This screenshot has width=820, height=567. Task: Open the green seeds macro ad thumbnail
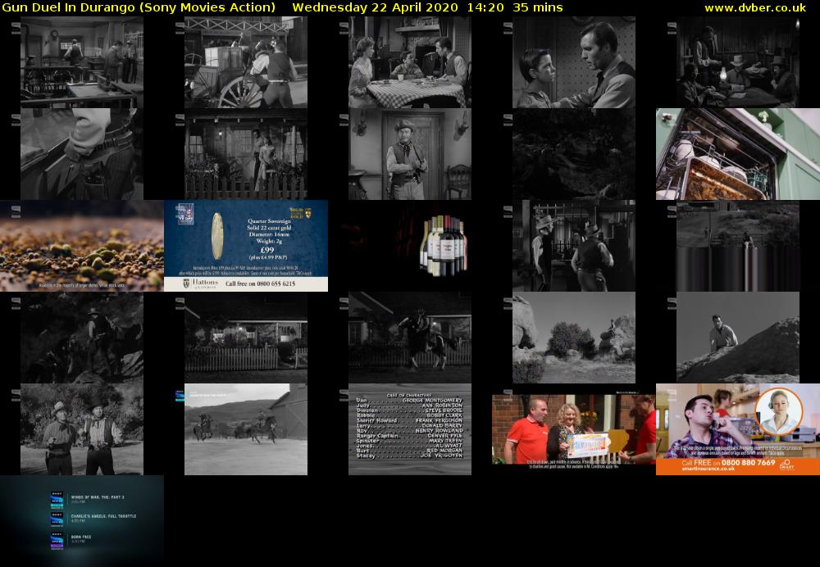click(x=81, y=246)
